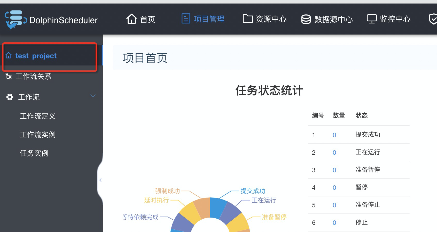437x232 pixels.
Task: Click the gear icon beside 工作流
Action: 10,97
